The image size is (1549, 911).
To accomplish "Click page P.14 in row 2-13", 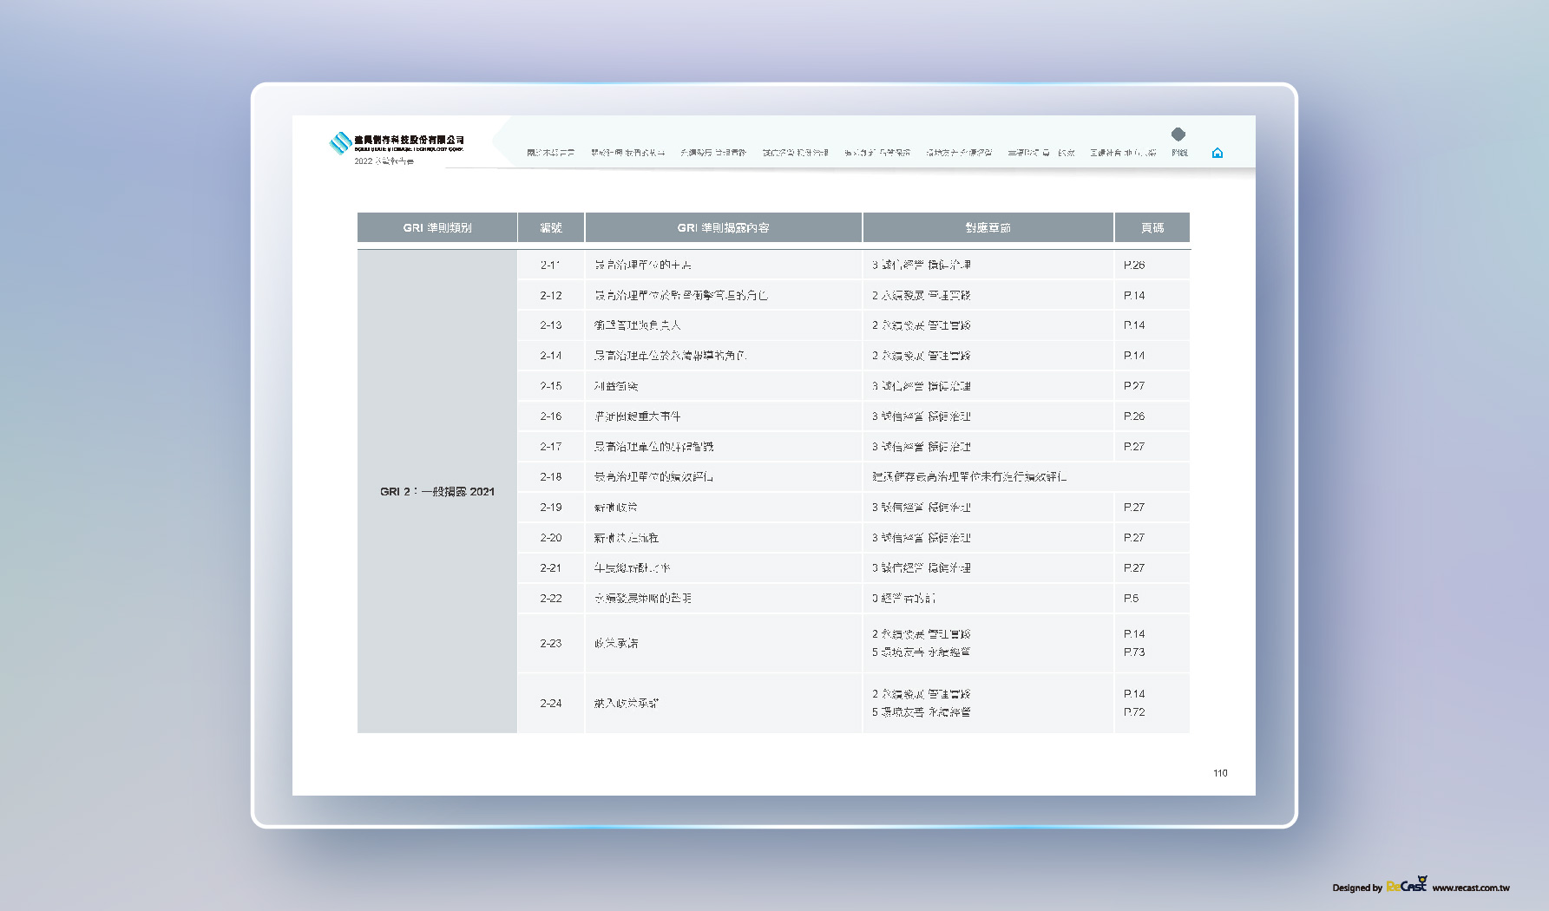I will pyautogui.click(x=1134, y=325).
